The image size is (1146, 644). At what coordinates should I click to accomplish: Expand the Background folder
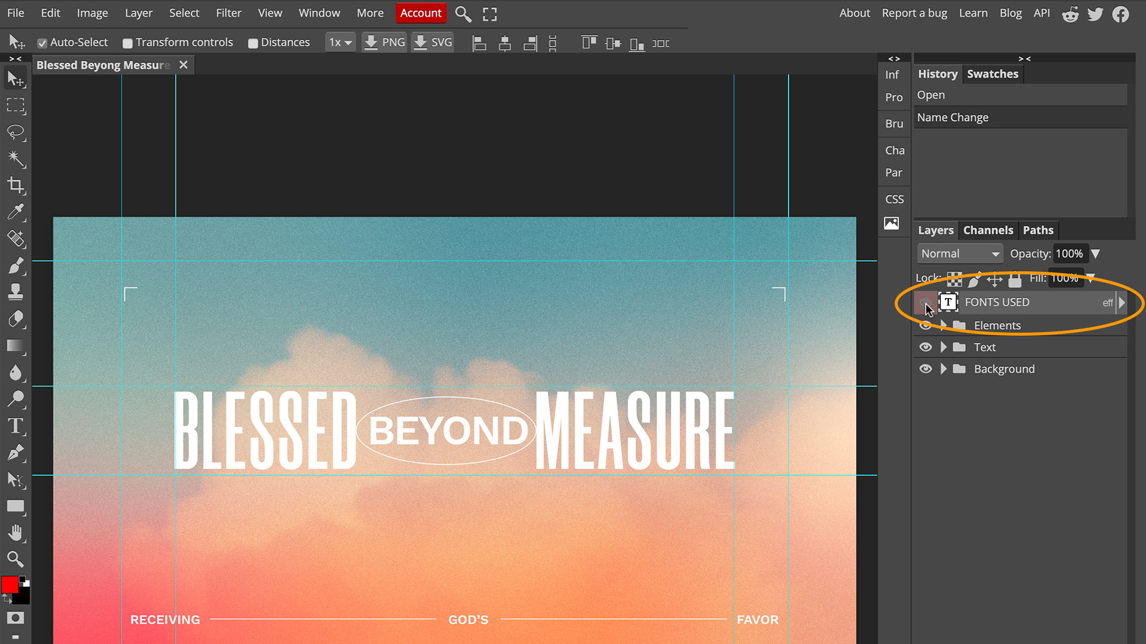point(944,369)
